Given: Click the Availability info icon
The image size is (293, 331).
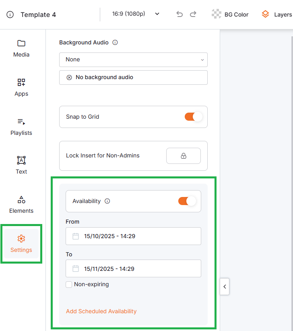Looking at the screenshot, I should [x=107, y=201].
